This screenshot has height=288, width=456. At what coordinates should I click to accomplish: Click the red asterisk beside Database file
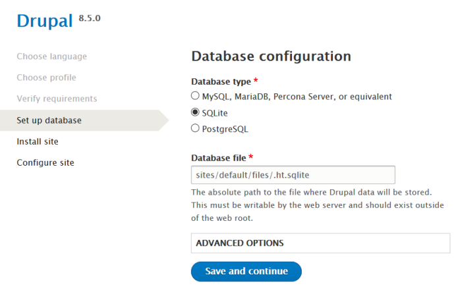click(251, 157)
